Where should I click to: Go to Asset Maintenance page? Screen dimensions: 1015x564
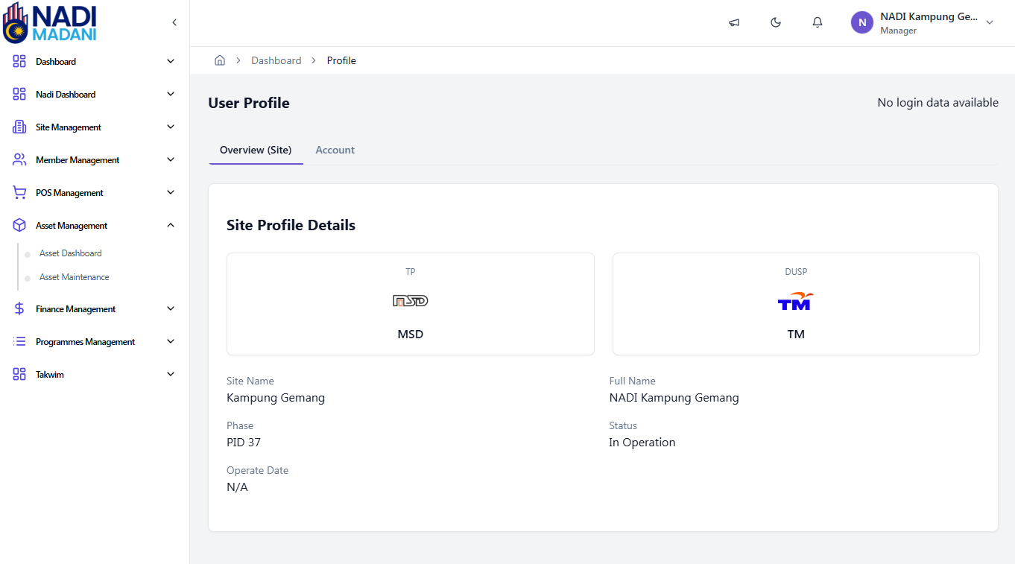75,277
